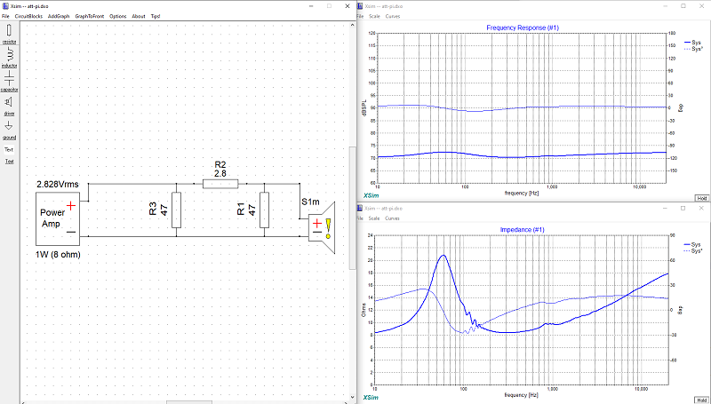
Task: Open the Tips! menu
Action: coord(155,16)
